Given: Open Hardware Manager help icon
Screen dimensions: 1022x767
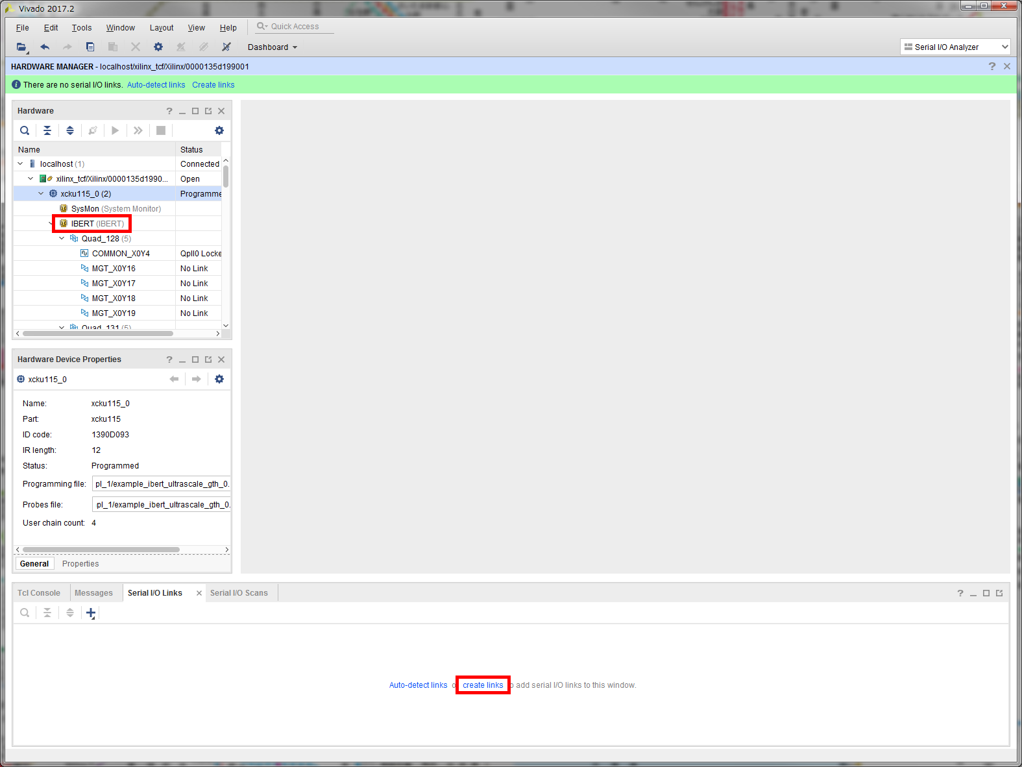Looking at the screenshot, I should (992, 66).
